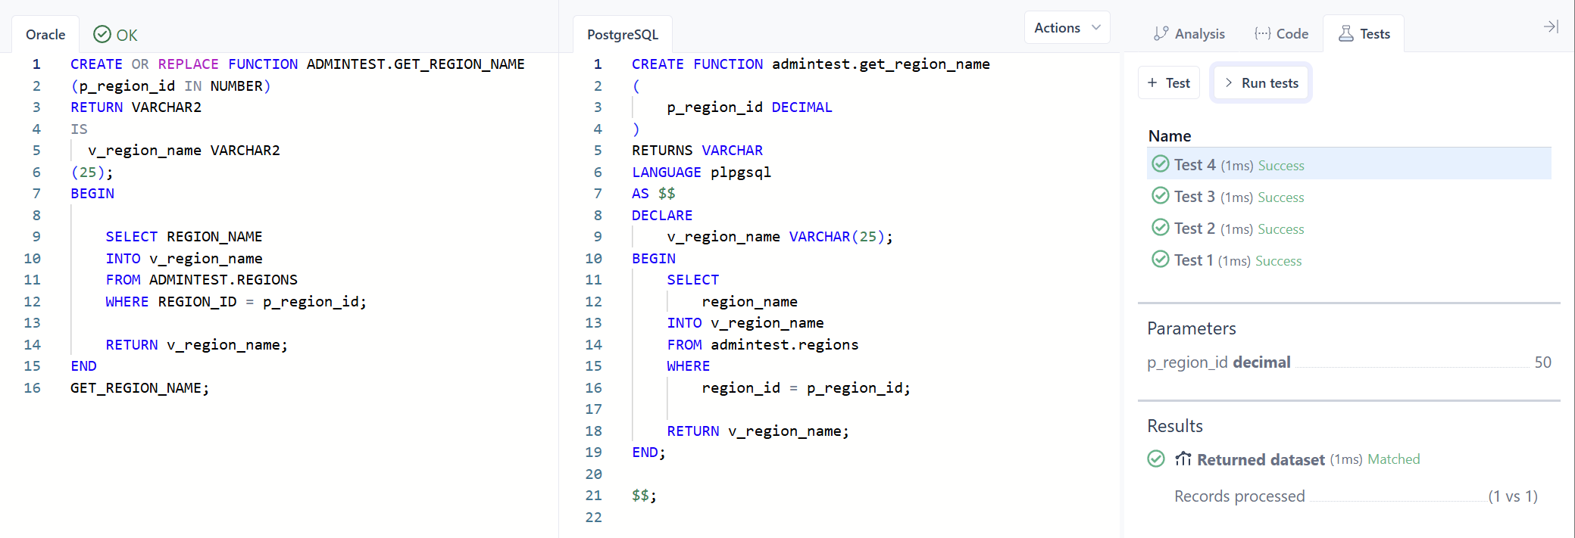
Task: Open the Oracle editor tab
Action: [x=45, y=35]
